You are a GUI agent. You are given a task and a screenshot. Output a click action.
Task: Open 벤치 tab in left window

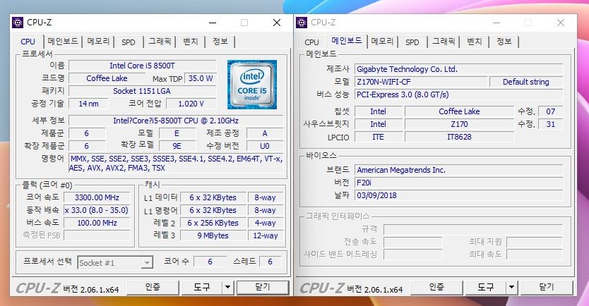coord(191,42)
